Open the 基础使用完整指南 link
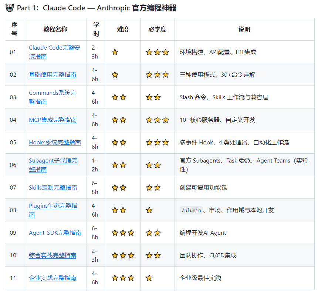The height and width of the screenshot is (291, 318). point(53,75)
